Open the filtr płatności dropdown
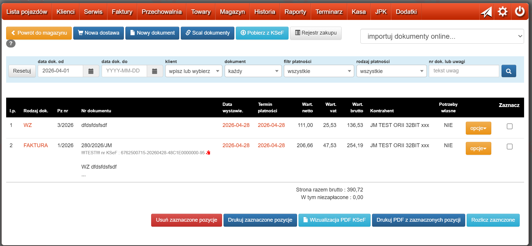Viewport: 532px width, 246px height. 319,71
